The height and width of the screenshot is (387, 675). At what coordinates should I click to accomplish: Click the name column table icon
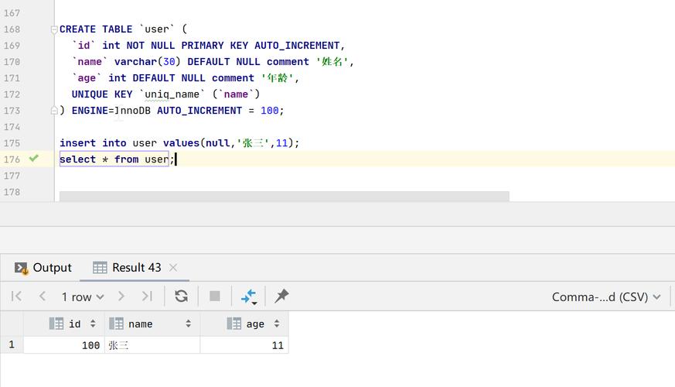[116, 324]
